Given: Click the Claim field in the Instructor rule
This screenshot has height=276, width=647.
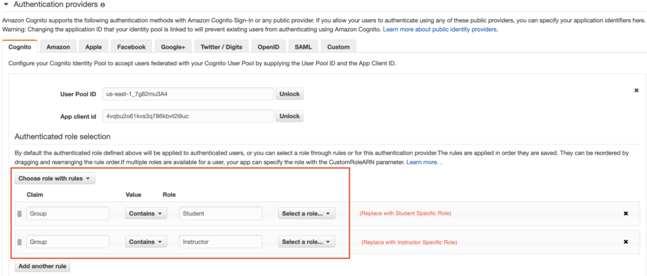Looking at the screenshot, I should tap(68, 242).
